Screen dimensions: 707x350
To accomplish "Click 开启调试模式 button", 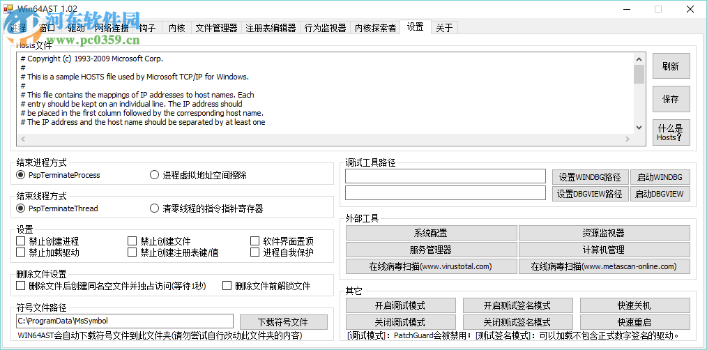I will [x=400, y=305].
